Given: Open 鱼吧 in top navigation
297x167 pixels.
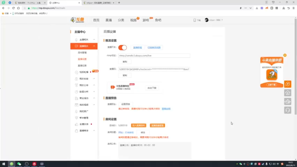Looking at the screenshot, I should point(158,20).
